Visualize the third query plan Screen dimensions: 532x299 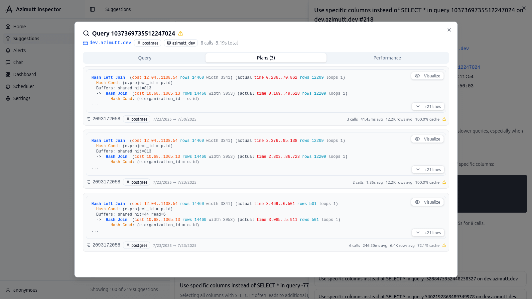(428, 202)
